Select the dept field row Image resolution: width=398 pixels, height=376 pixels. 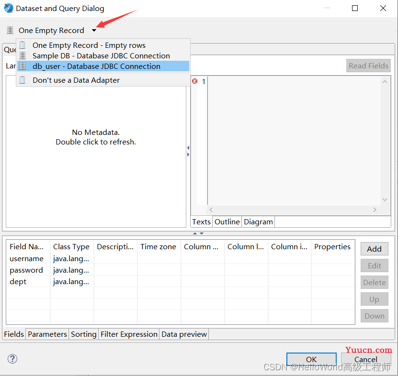[x=181, y=281]
